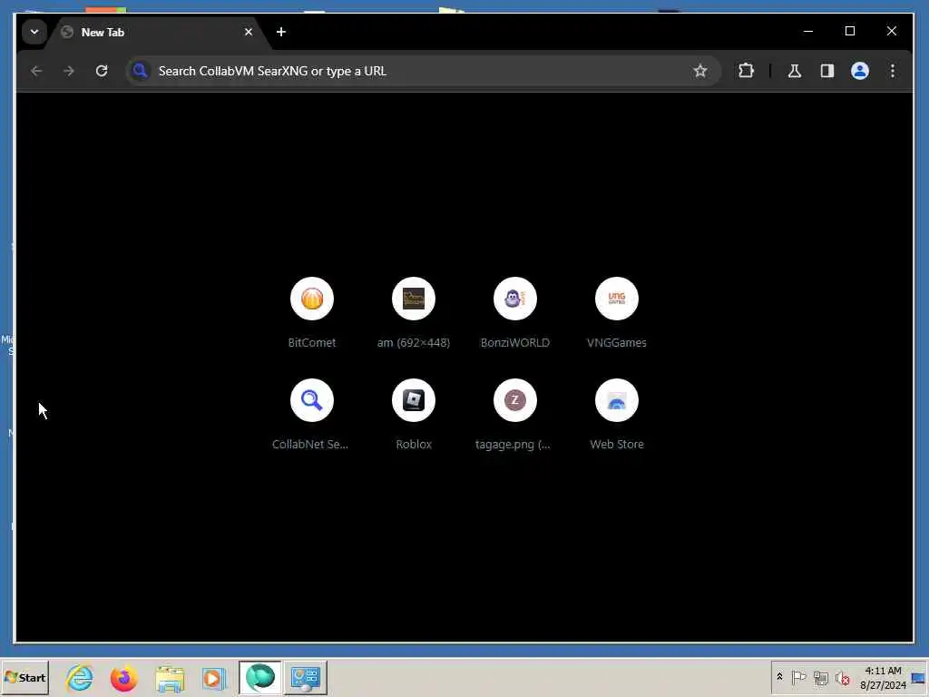Close the New Tab tab
The width and height of the screenshot is (929, 697).
click(249, 32)
